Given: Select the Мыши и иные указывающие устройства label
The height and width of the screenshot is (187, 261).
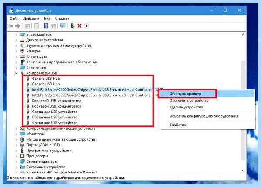Looking at the screenshot, I should pos(61,139).
